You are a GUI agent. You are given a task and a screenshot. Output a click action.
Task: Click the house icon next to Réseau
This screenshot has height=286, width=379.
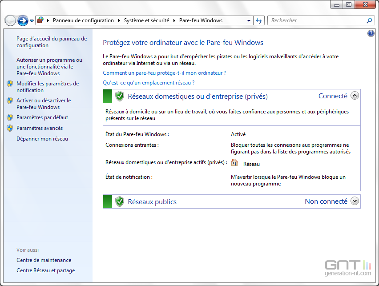point(234,163)
